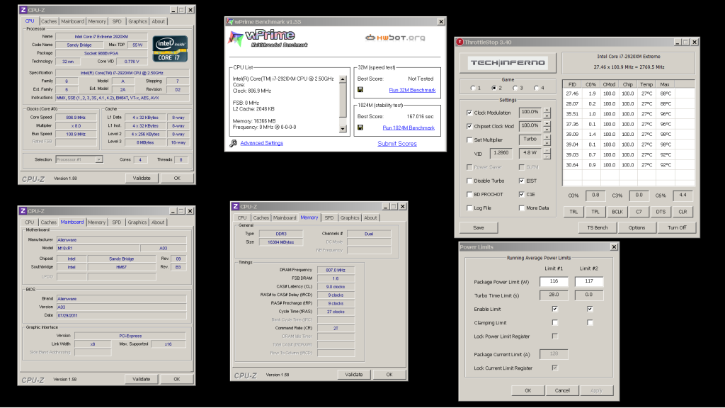Uncheck Enable Limit for Limit #2

[590, 309]
